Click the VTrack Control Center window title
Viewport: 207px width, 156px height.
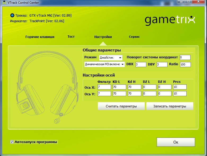point(23,3)
